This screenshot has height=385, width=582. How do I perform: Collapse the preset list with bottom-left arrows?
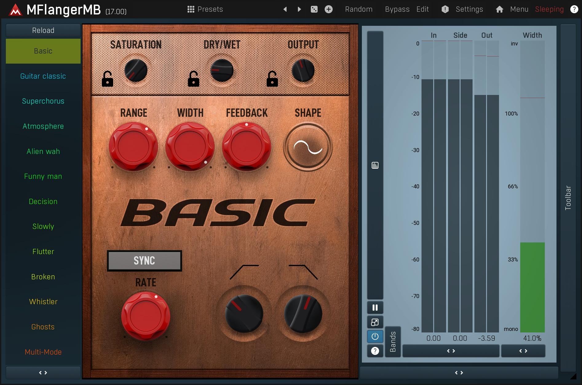[x=43, y=373]
